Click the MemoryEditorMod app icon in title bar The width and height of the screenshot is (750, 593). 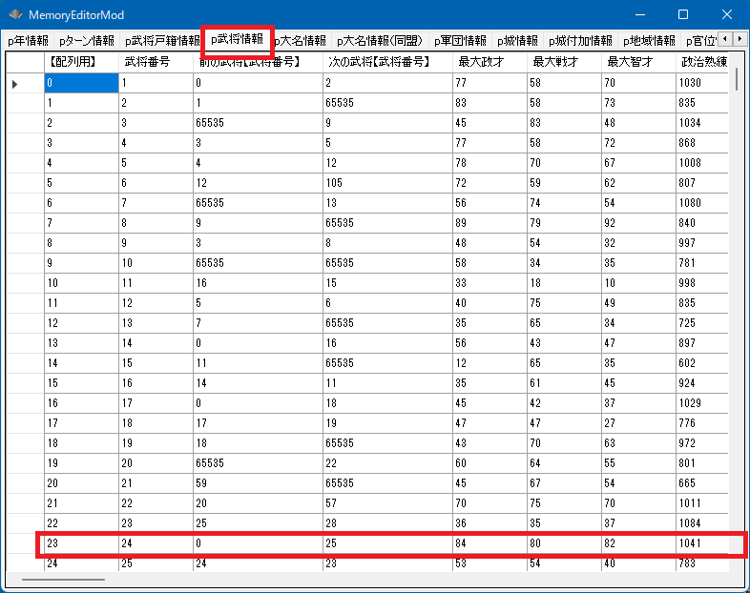[x=15, y=15]
